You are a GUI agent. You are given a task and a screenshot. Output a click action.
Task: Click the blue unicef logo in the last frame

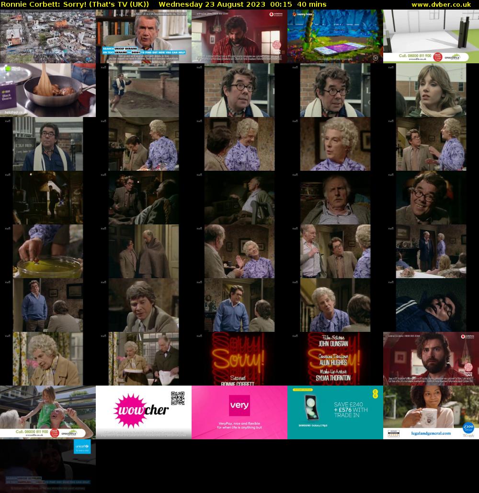pos(82,446)
